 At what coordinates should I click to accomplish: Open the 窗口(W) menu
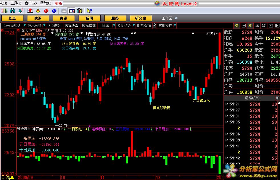tap(31, 3)
